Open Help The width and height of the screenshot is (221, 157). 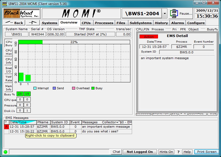coord(187,152)
